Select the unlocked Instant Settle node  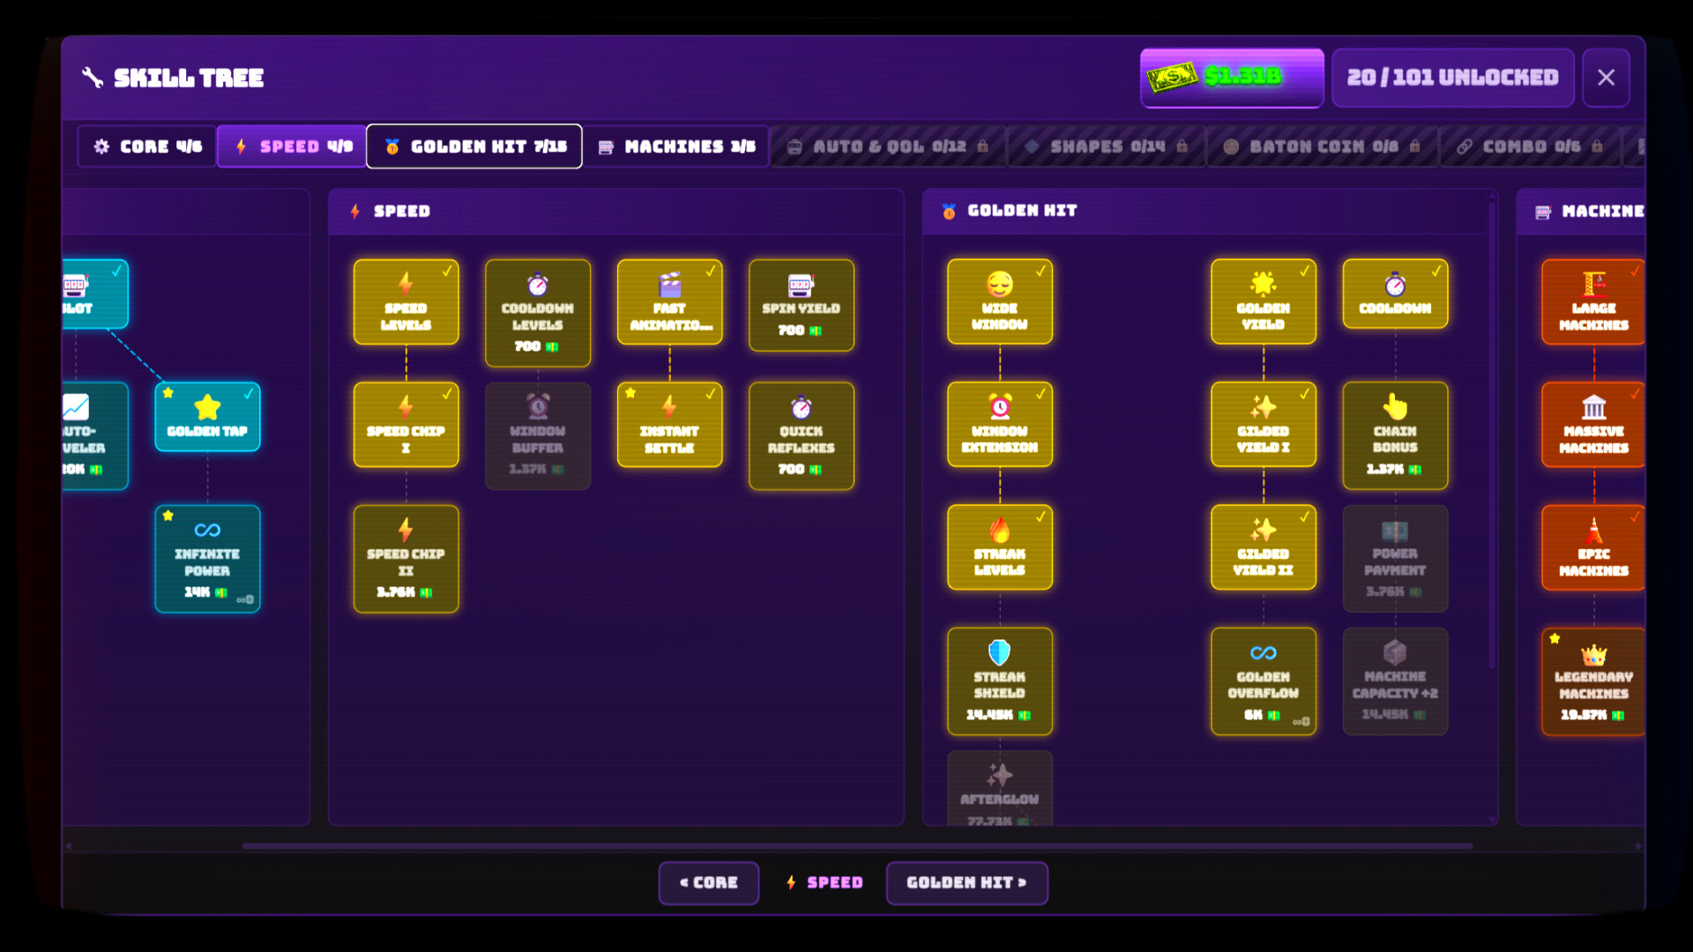(669, 424)
